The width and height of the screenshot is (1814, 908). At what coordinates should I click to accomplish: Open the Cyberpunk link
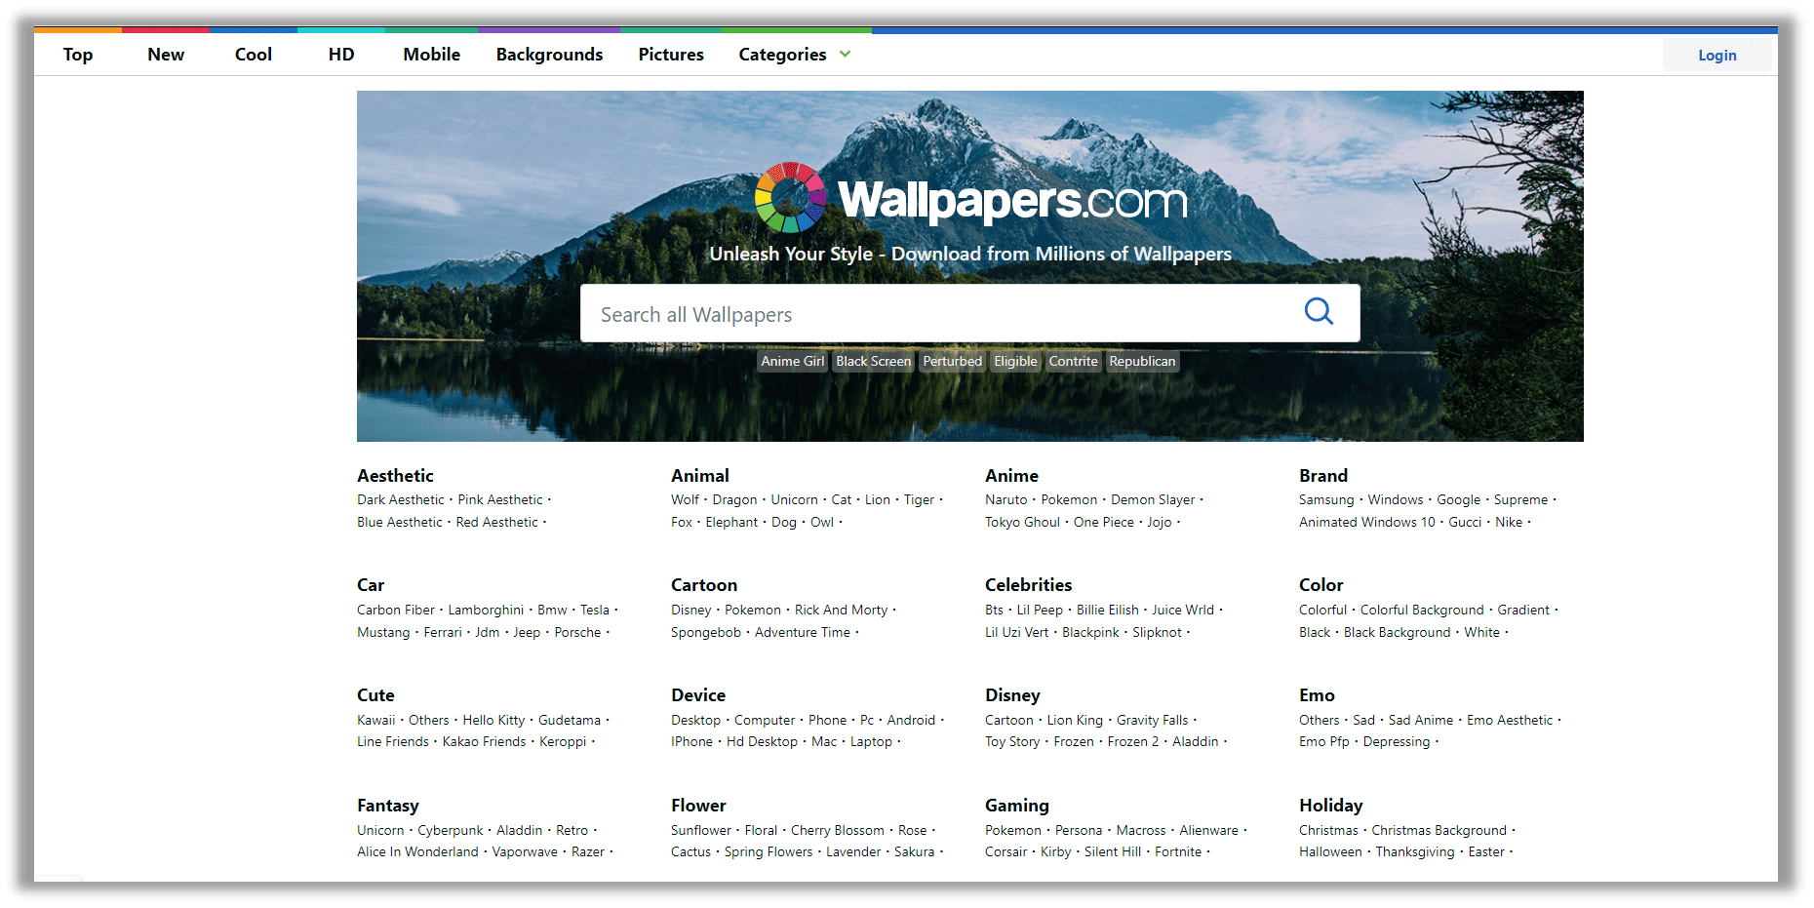pyautogui.click(x=451, y=831)
